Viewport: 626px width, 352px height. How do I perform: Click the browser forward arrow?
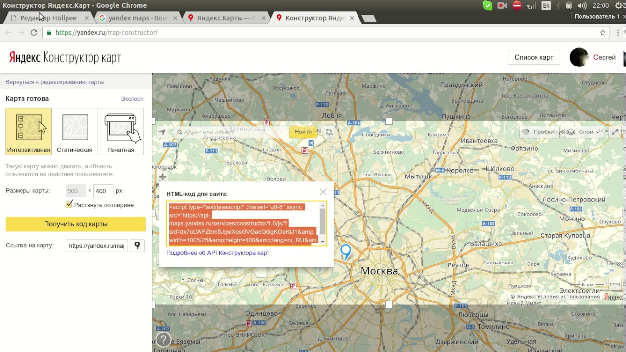click(21, 32)
